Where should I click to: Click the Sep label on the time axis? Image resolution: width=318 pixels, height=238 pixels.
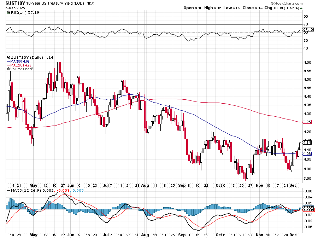point(182,185)
